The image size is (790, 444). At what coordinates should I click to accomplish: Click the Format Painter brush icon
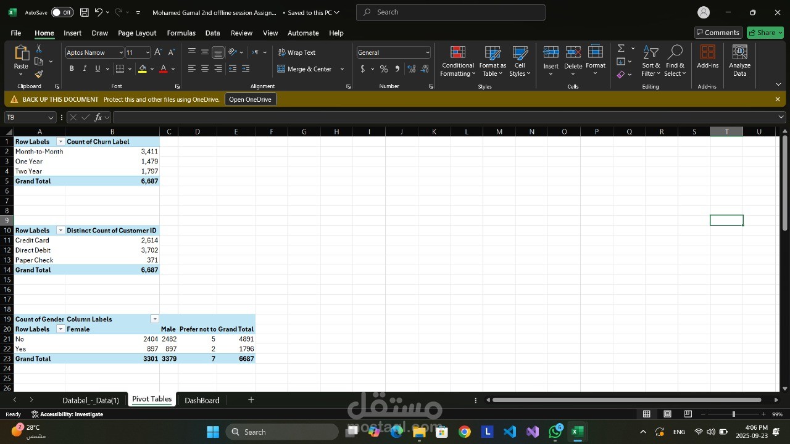(39, 74)
